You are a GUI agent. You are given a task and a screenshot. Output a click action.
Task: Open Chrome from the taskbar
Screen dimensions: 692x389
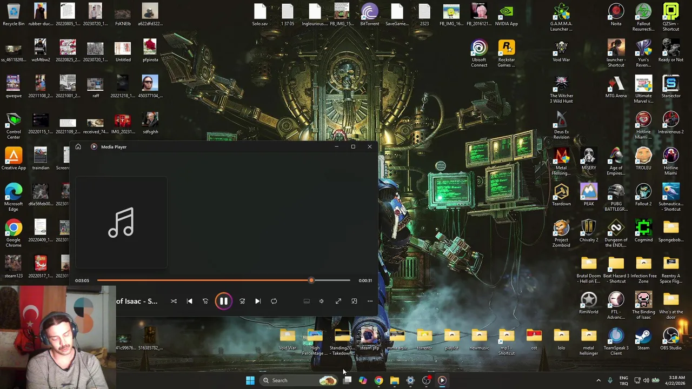[x=378, y=380]
